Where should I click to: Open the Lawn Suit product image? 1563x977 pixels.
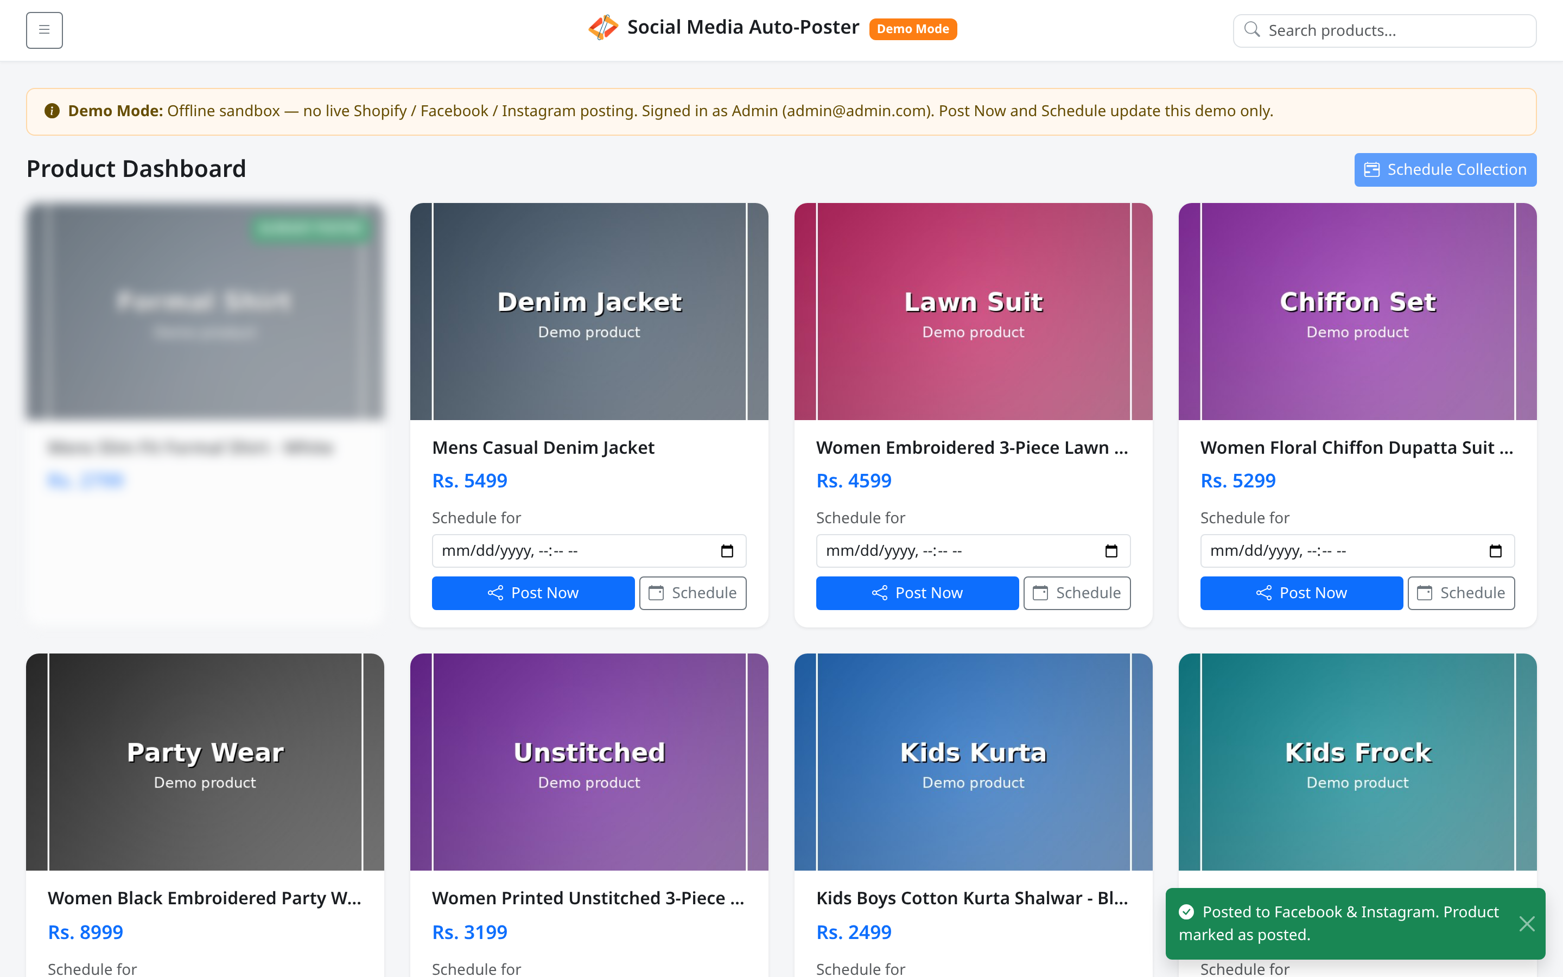click(x=973, y=312)
